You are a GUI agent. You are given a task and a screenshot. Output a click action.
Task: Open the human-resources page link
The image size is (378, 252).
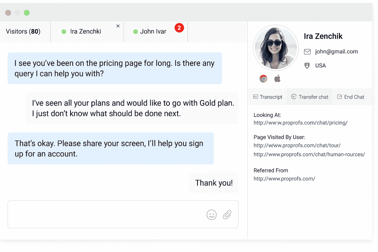(309, 154)
